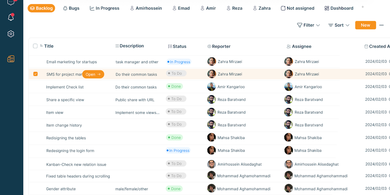Click the Filter funnel icon
The width and height of the screenshot is (390, 195).
coord(299,25)
